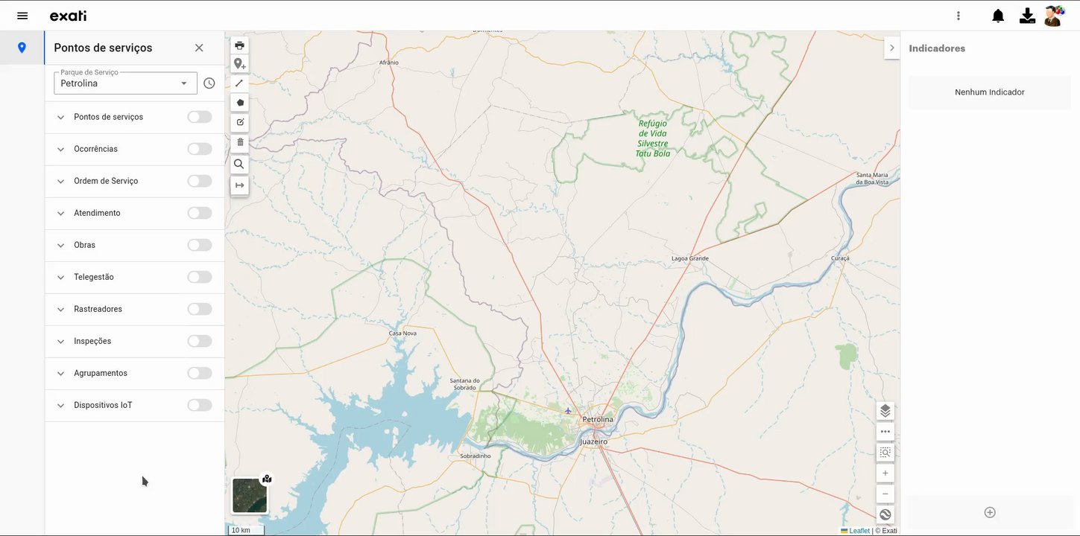Turn on the Telegestão switch
1080x536 pixels.
200,277
